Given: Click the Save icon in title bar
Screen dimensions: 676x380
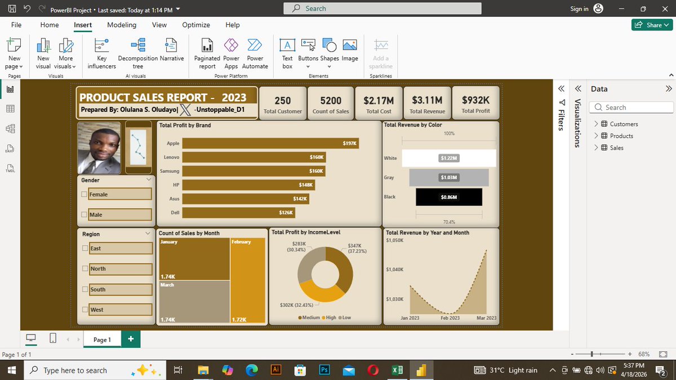Looking at the screenshot, I should pyautogui.click(x=12, y=10).
